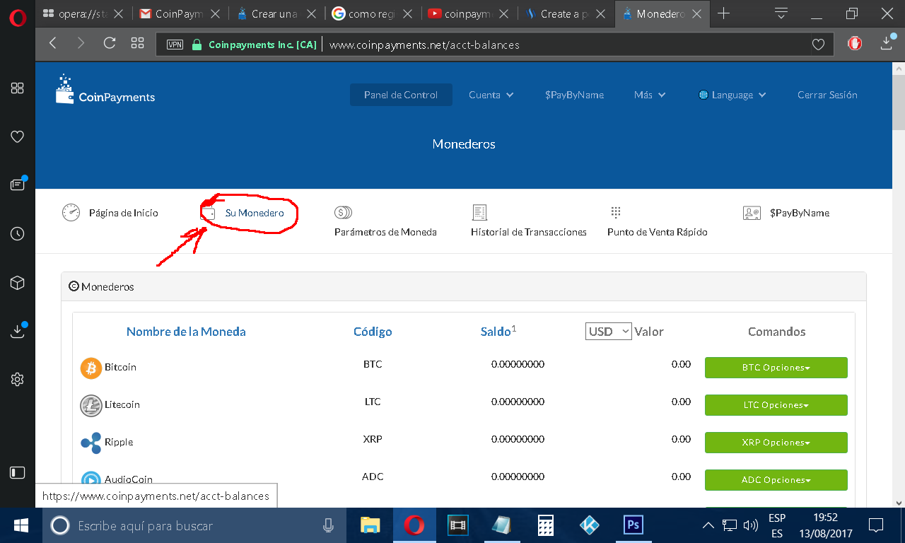905x543 pixels.
Task: Open Página de Inicio dashboard link
Action: (110, 213)
